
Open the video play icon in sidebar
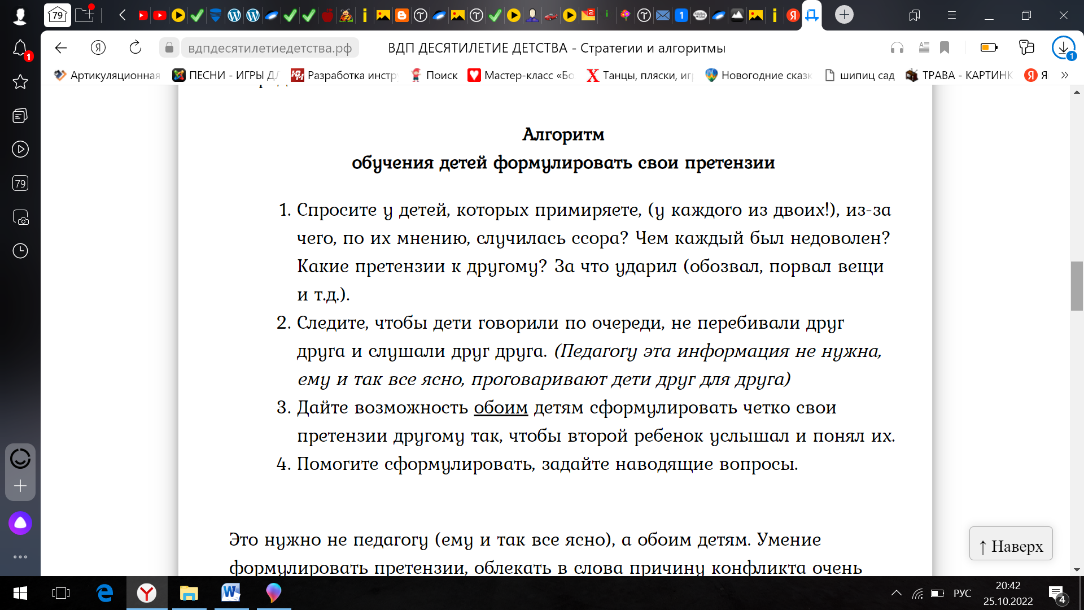20,149
